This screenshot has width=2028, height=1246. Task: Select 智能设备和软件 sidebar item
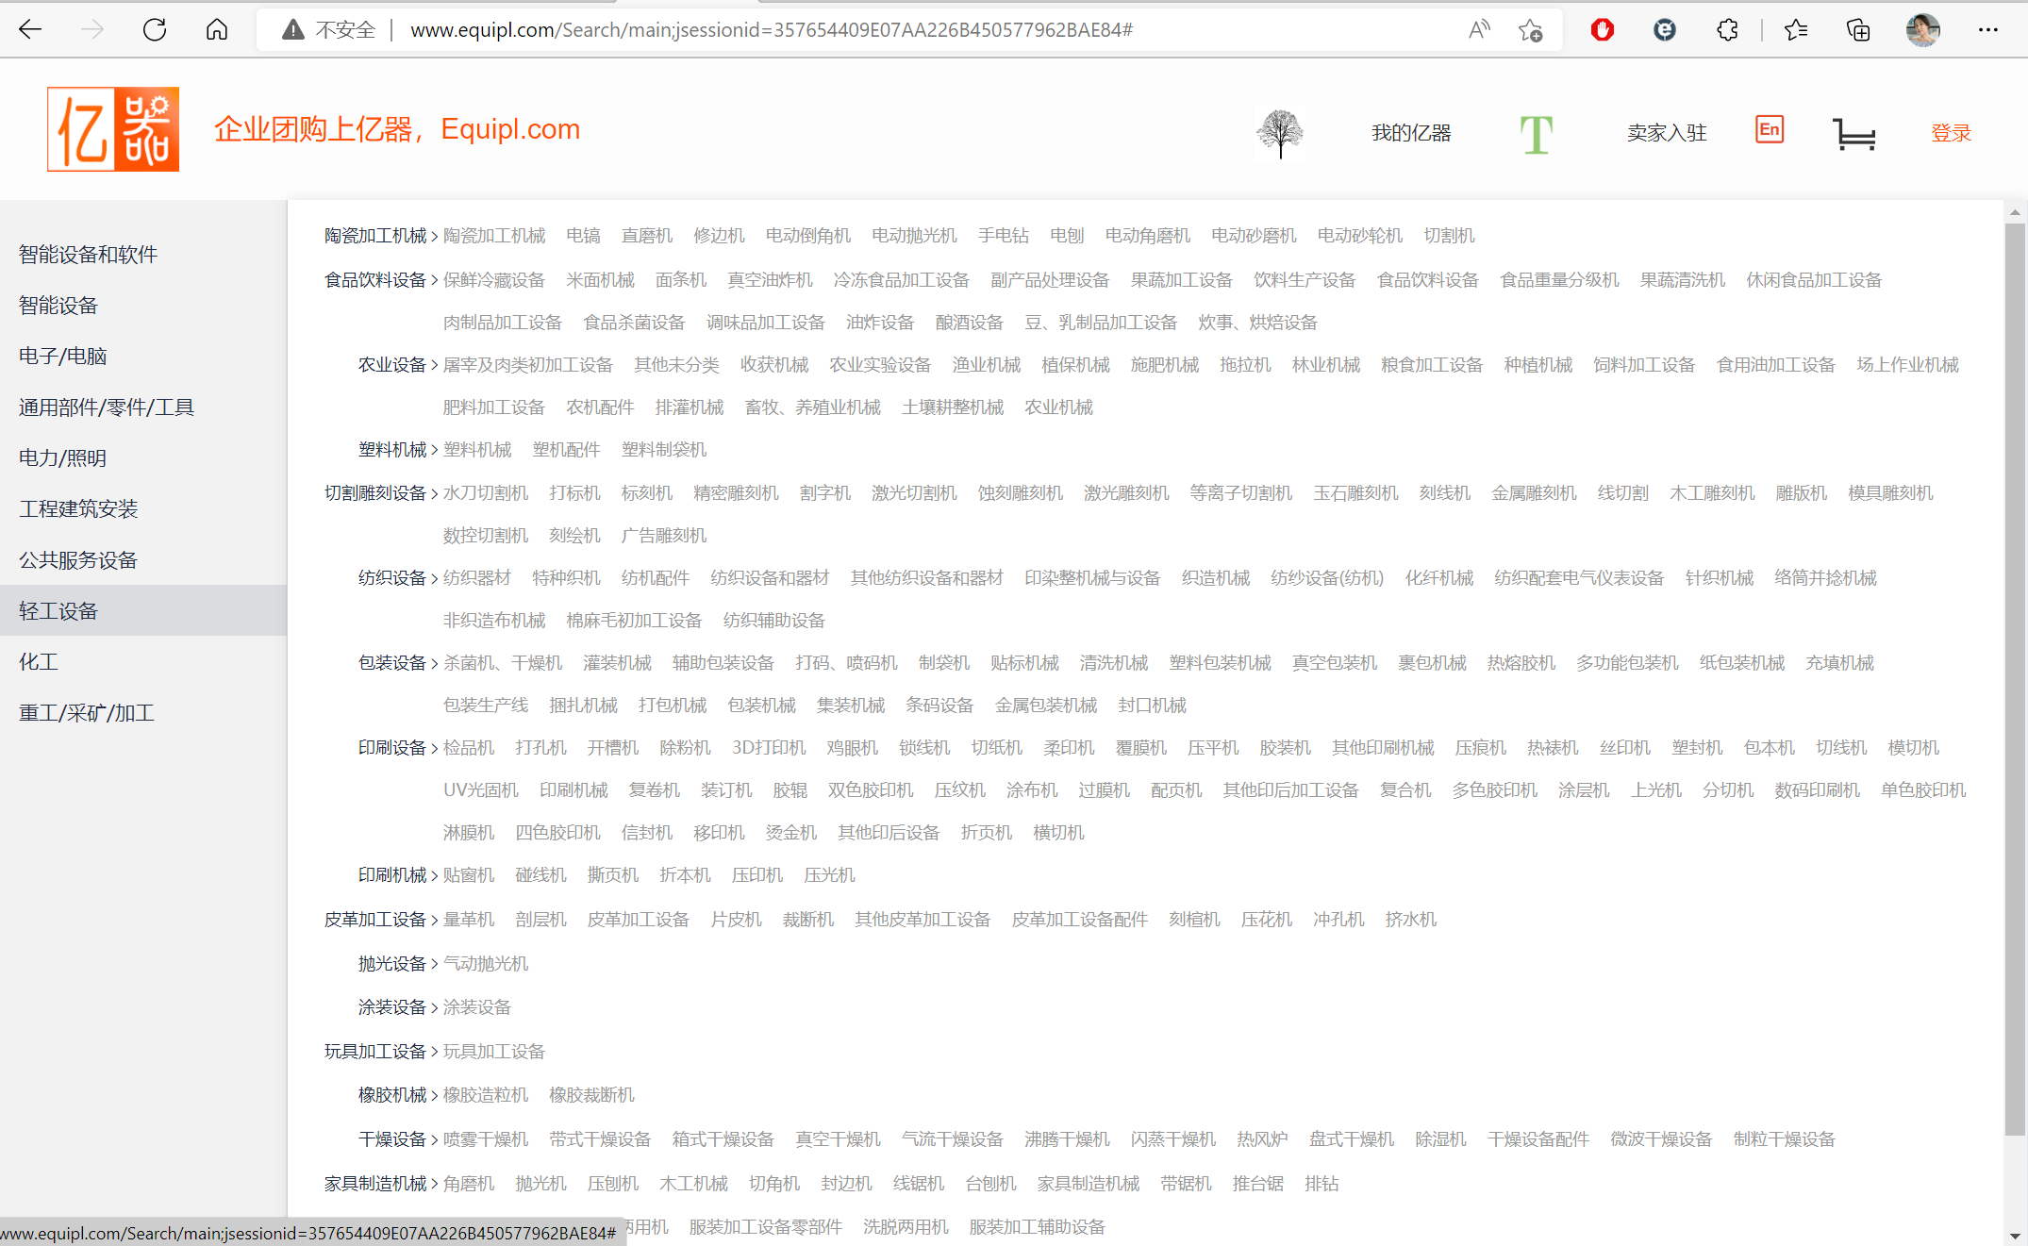[88, 255]
